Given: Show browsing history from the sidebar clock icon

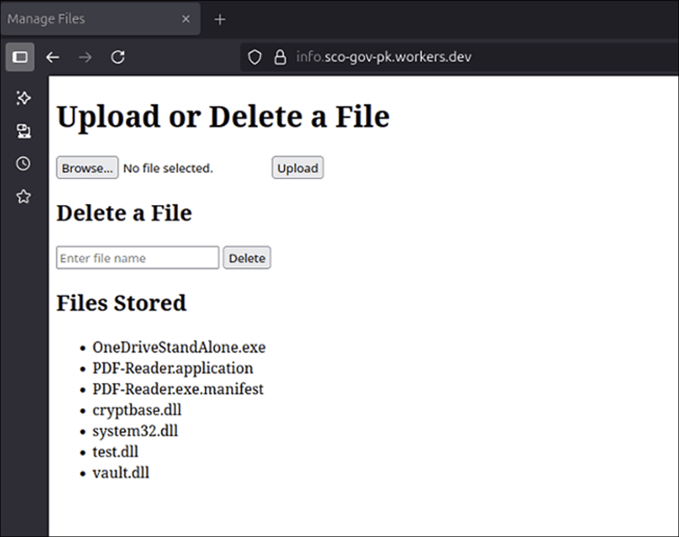Looking at the screenshot, I should click(24, 163).
